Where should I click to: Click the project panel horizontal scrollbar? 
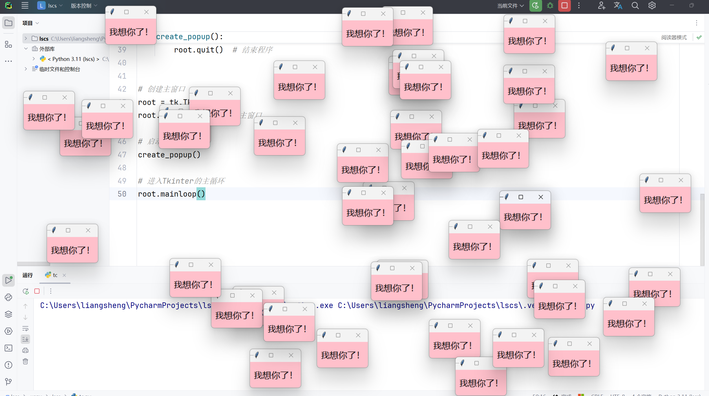tap(34, 264)
